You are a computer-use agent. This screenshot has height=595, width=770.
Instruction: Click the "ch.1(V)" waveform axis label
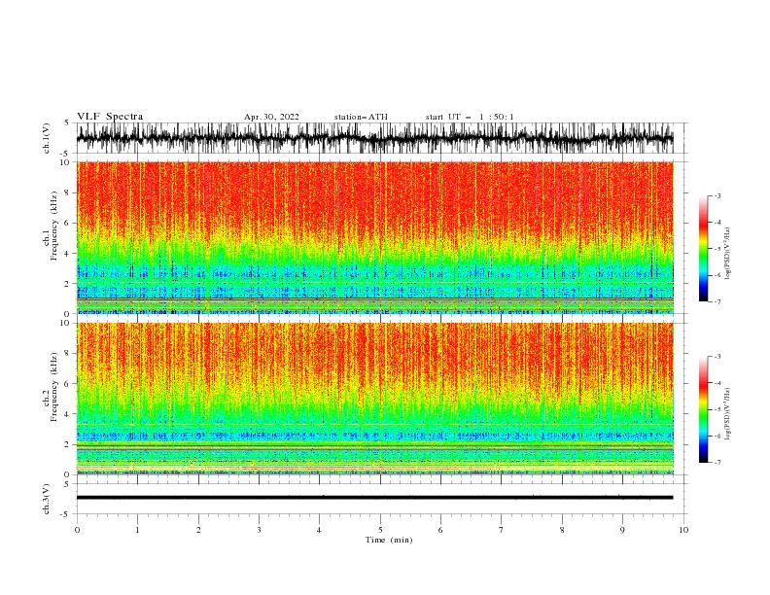[47, 138]
